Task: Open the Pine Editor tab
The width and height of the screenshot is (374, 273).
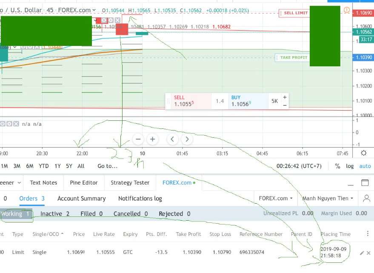Action: coord(84,183)
